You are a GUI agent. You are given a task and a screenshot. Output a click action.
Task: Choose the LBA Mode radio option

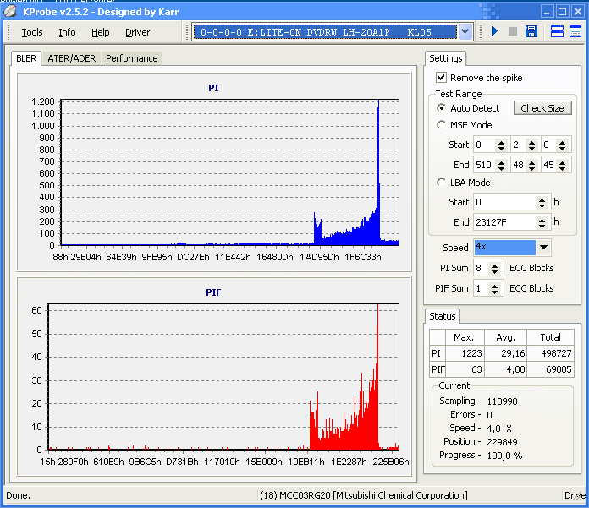point(441,183)
